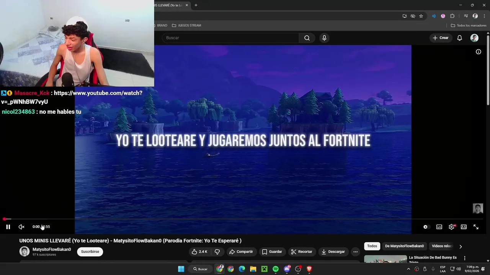Click the channel watermark thumbnail in the video
Viewport: 490px width, 275px height.
(478, 209)
